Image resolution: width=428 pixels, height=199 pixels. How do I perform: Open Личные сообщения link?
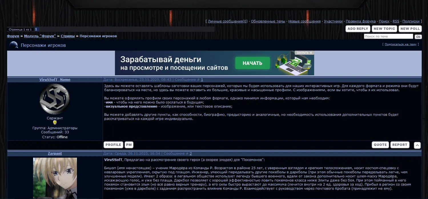point(228,21)
